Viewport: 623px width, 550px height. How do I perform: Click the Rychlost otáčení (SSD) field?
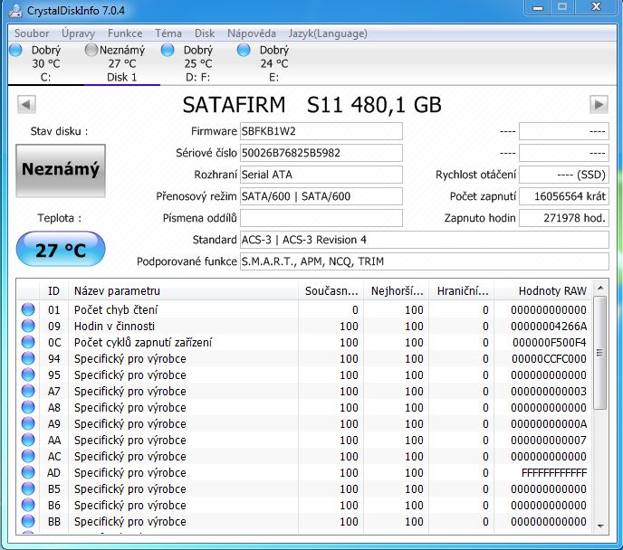pos(564,175)
